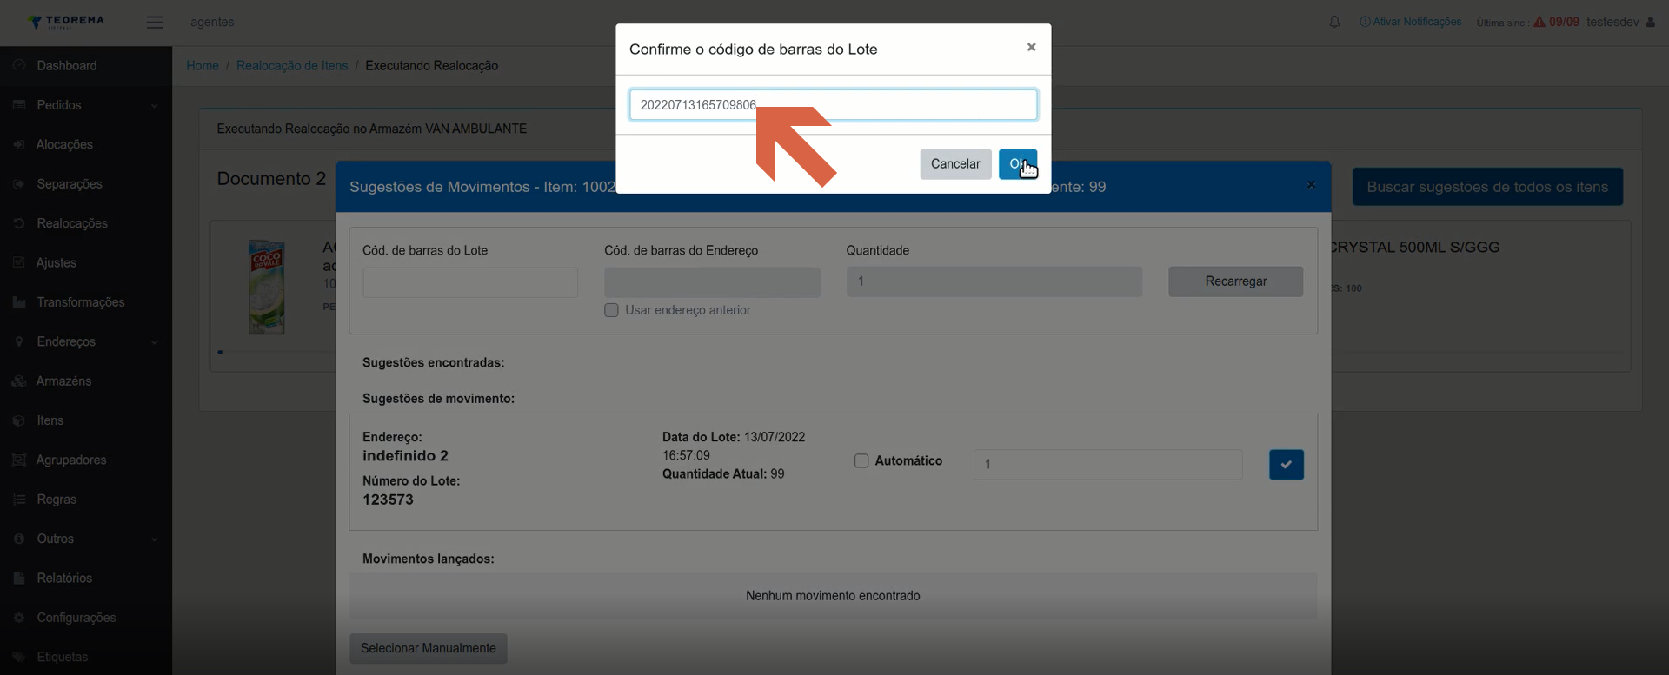Open Relatórios menu item
Image resolution: width=1669 pixels, height=675 pixels.
click(64, 579)
